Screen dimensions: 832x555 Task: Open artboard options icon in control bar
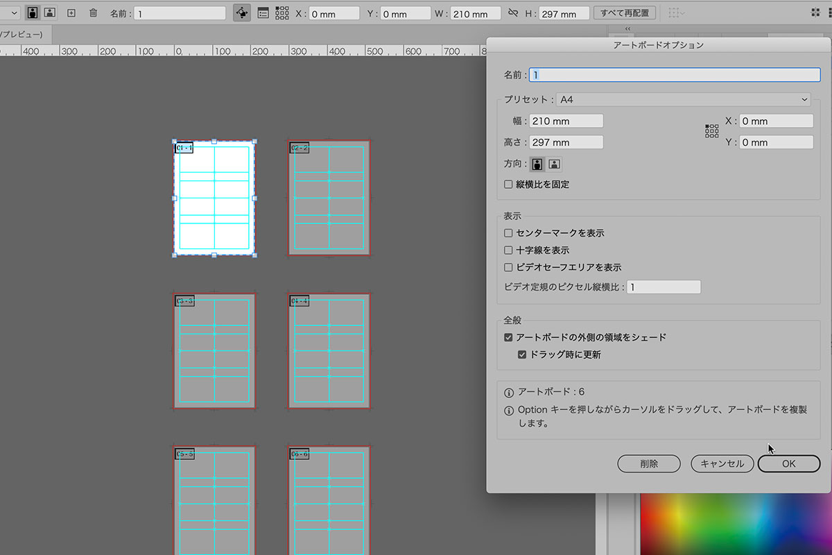click(x=263, y=12)
